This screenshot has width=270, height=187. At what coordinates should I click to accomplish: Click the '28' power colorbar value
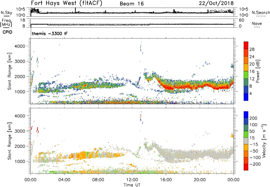click(252, 49)
